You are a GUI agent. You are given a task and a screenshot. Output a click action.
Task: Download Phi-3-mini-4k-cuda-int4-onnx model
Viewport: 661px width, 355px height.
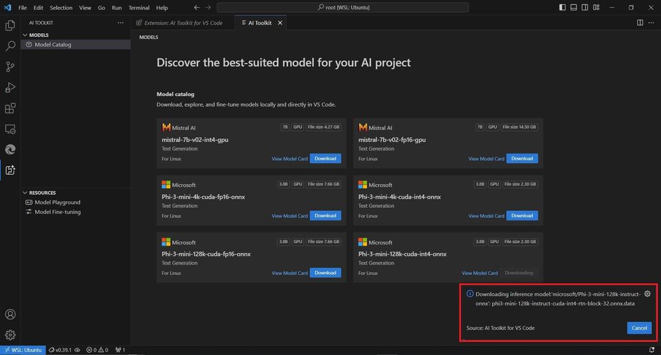tap(522, 215)
